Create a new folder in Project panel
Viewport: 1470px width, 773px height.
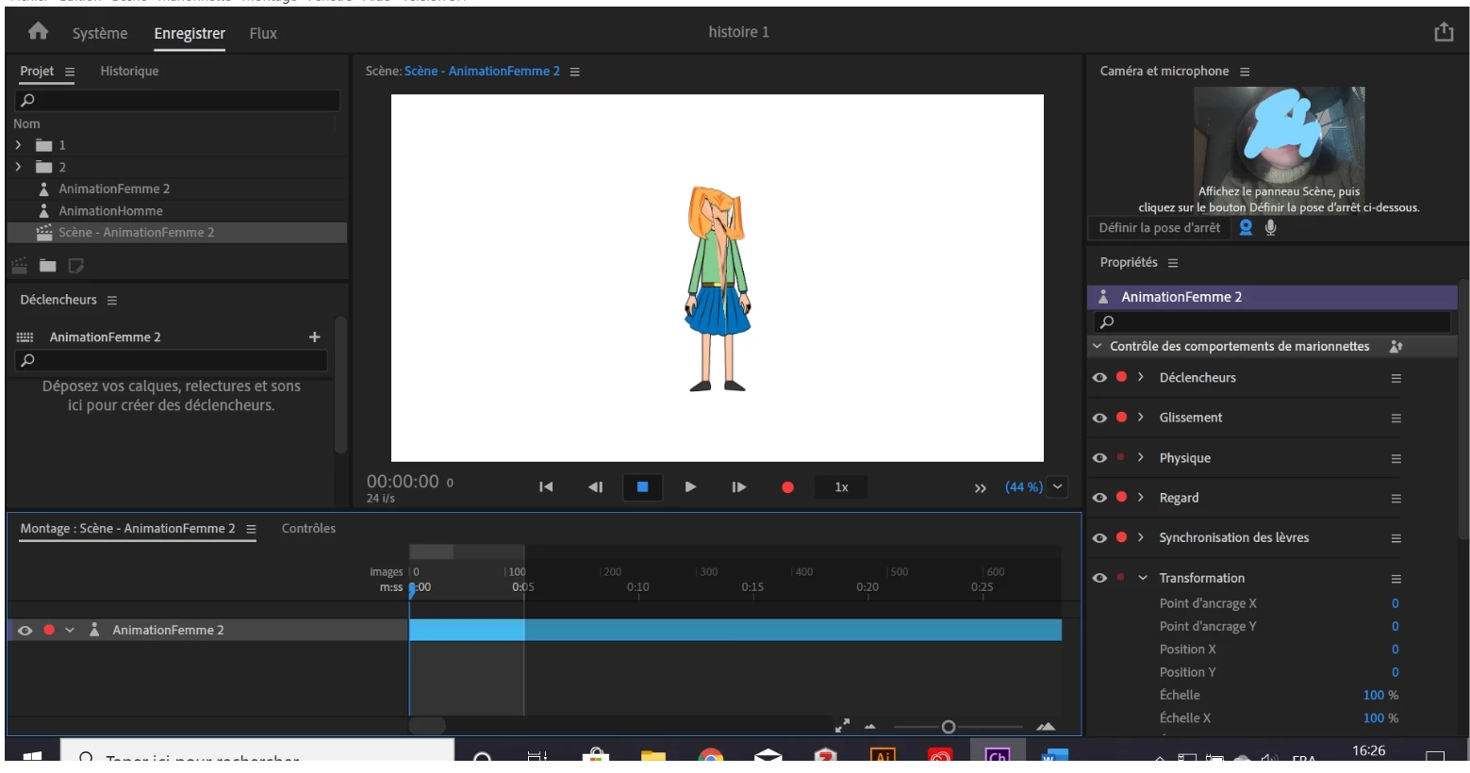(47, 266)
